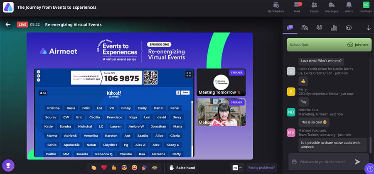Click player name Veronika

point(91,136)
